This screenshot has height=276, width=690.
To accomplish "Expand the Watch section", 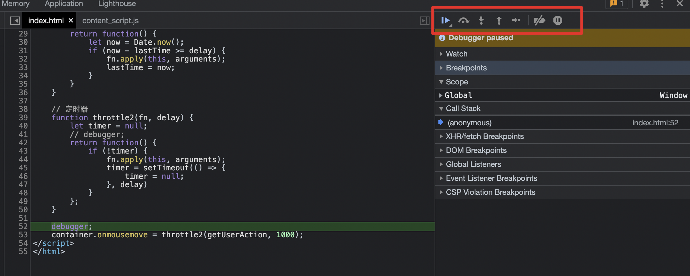I will pyautogui.click(x=562, y=54).
